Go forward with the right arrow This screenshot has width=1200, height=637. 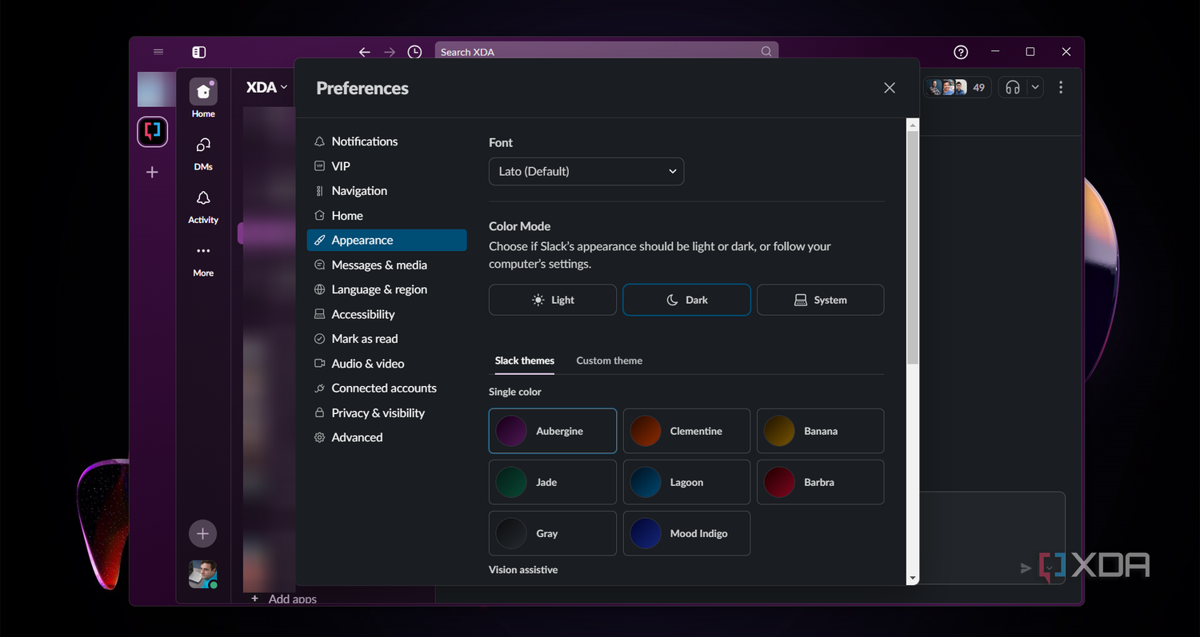click(390, 52)
